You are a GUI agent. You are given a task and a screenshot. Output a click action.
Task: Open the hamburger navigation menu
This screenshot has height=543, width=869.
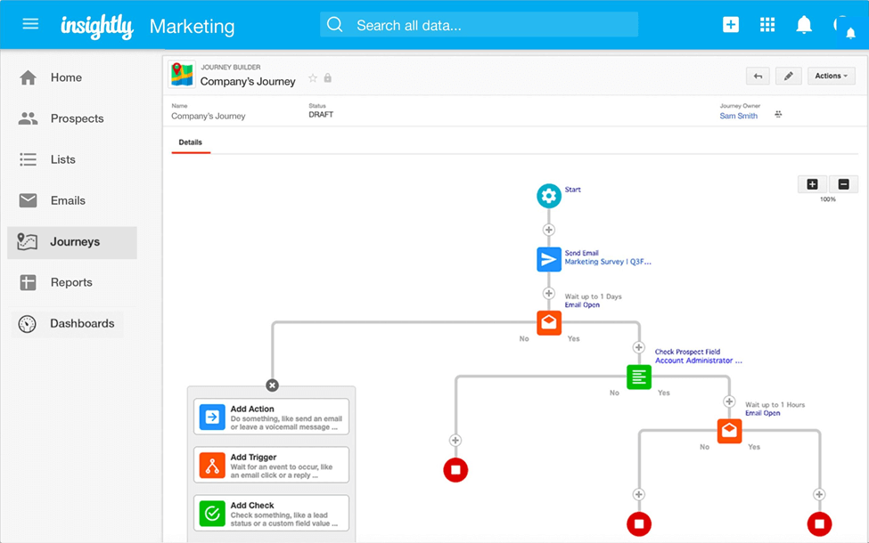coord(30,24)
